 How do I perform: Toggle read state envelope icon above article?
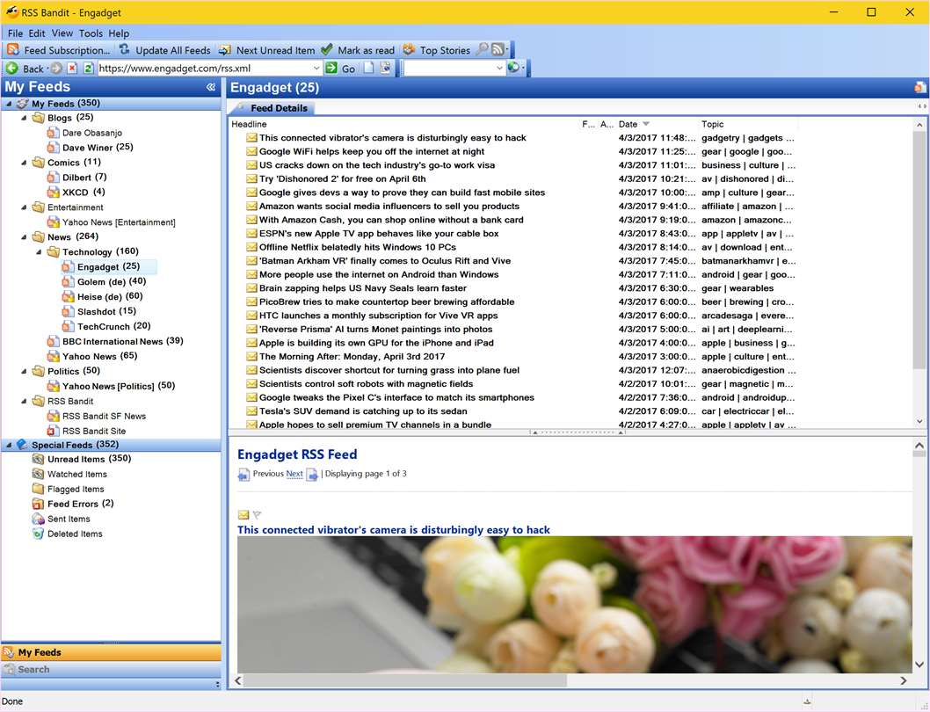click(x=243, y=515)
